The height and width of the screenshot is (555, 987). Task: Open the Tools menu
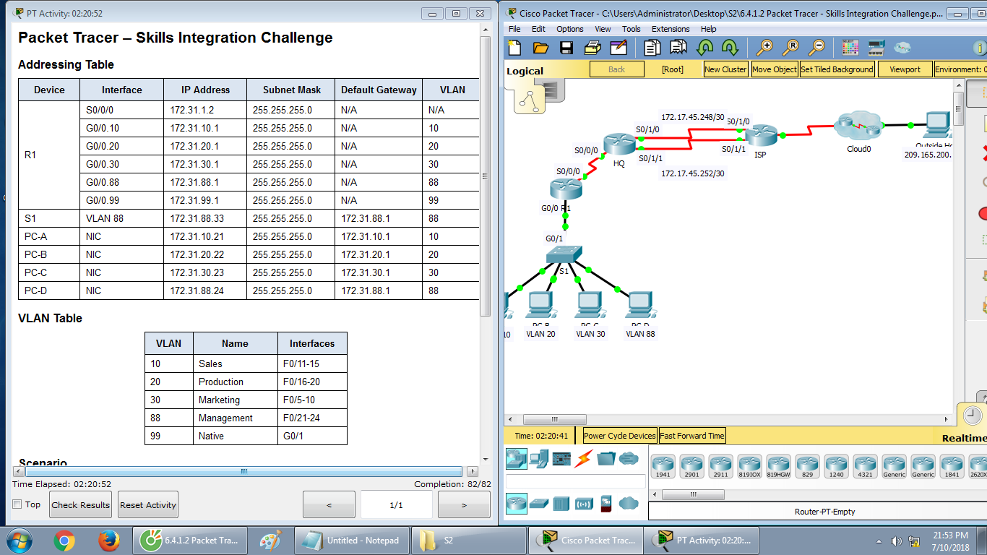click(632, 29)
